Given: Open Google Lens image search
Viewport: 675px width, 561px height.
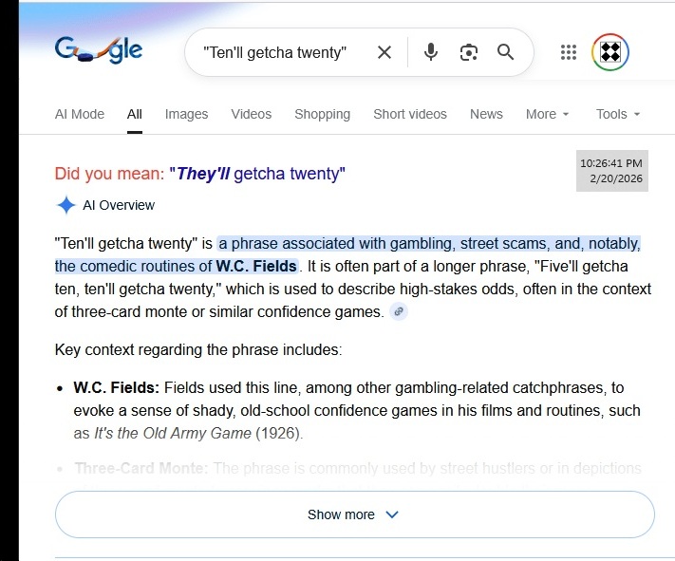Looking at the screenshot, I should coord(468,52).
